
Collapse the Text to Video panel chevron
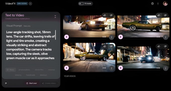pos(55,16)
